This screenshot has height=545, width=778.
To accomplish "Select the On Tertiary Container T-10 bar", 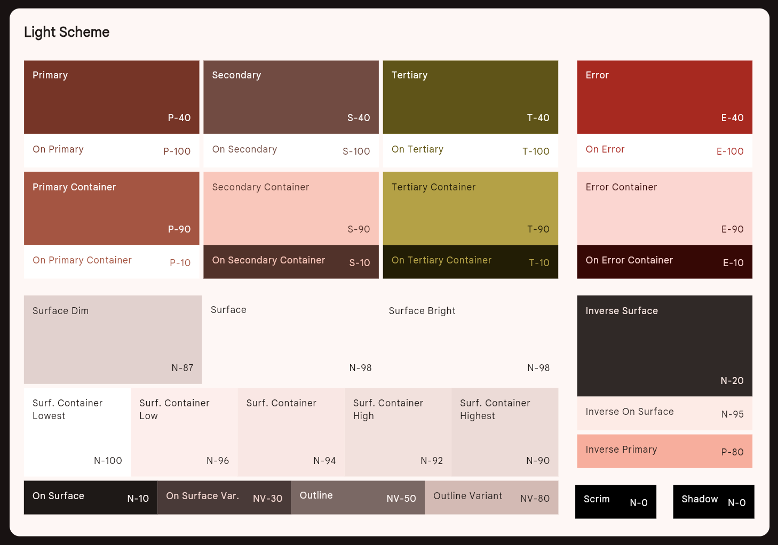I will (470, 262).
